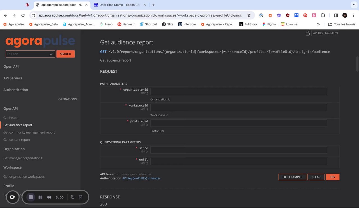Toggle the recorder camera button

[x=13, y=197]
